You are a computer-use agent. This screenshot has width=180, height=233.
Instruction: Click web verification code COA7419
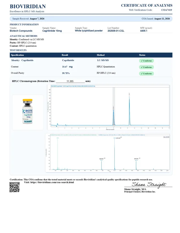point(166,10)
